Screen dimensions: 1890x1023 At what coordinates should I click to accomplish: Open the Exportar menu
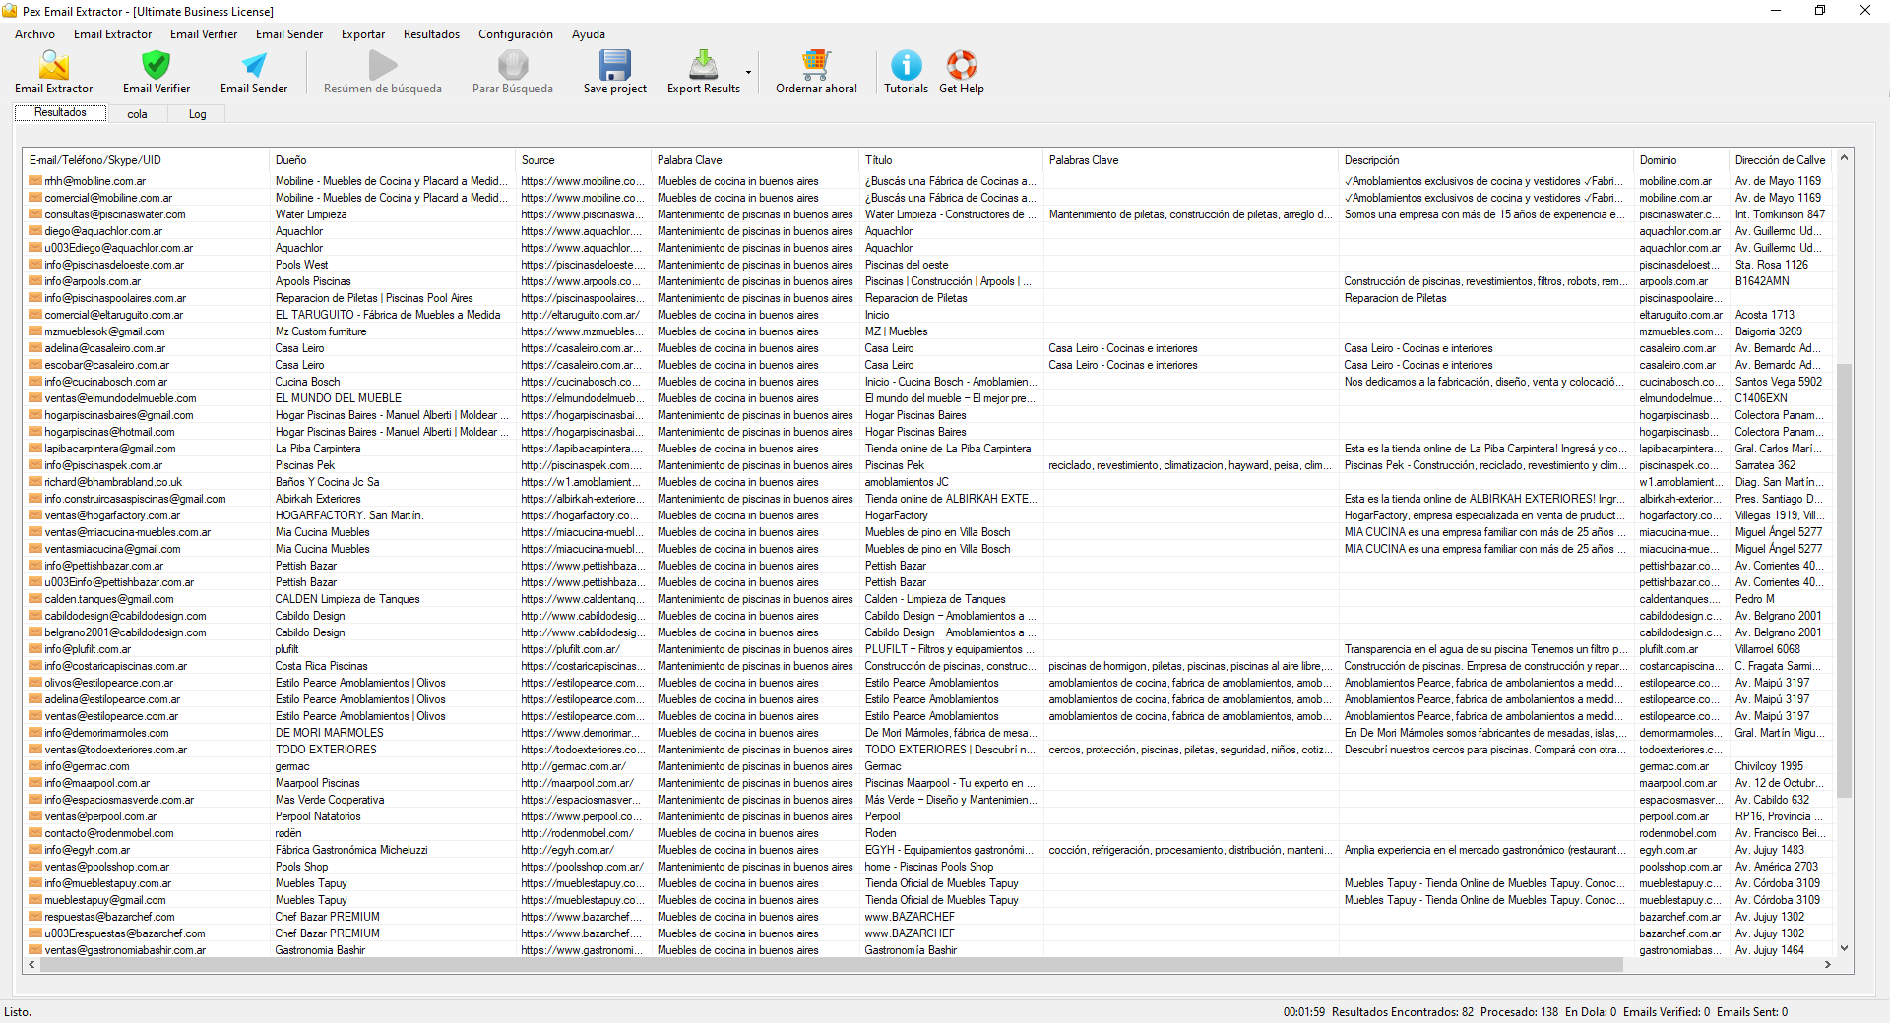[362, 34]
